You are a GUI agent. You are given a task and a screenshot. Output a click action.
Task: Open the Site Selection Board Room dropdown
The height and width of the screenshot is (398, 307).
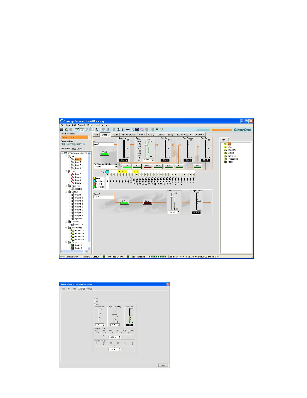[x=90, y=137]
